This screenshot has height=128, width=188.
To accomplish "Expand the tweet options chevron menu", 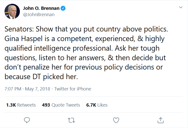I will click(x=180, y=8).
